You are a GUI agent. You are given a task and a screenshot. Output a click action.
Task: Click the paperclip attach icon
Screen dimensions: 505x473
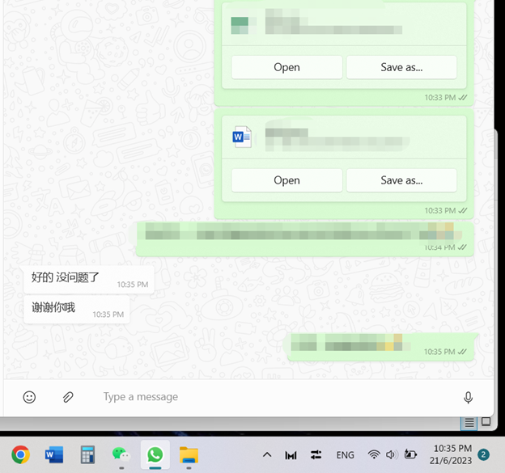[x=69, y=397]
